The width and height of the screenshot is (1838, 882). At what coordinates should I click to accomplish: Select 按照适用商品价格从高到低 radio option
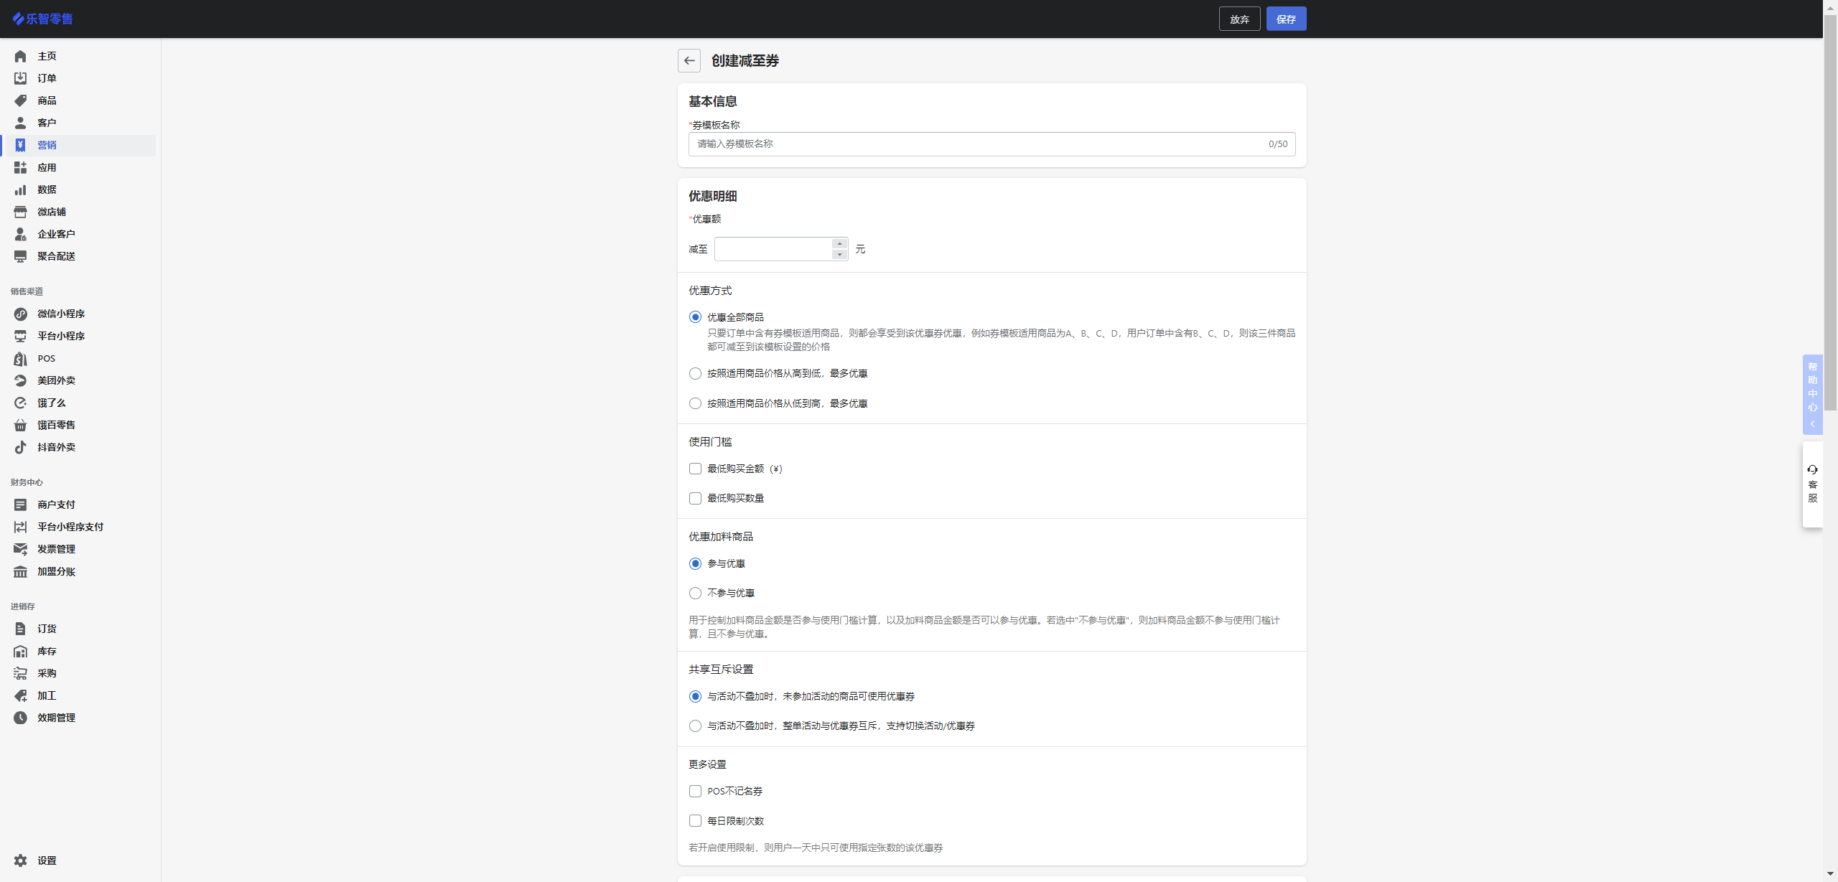tap(695, 374)
